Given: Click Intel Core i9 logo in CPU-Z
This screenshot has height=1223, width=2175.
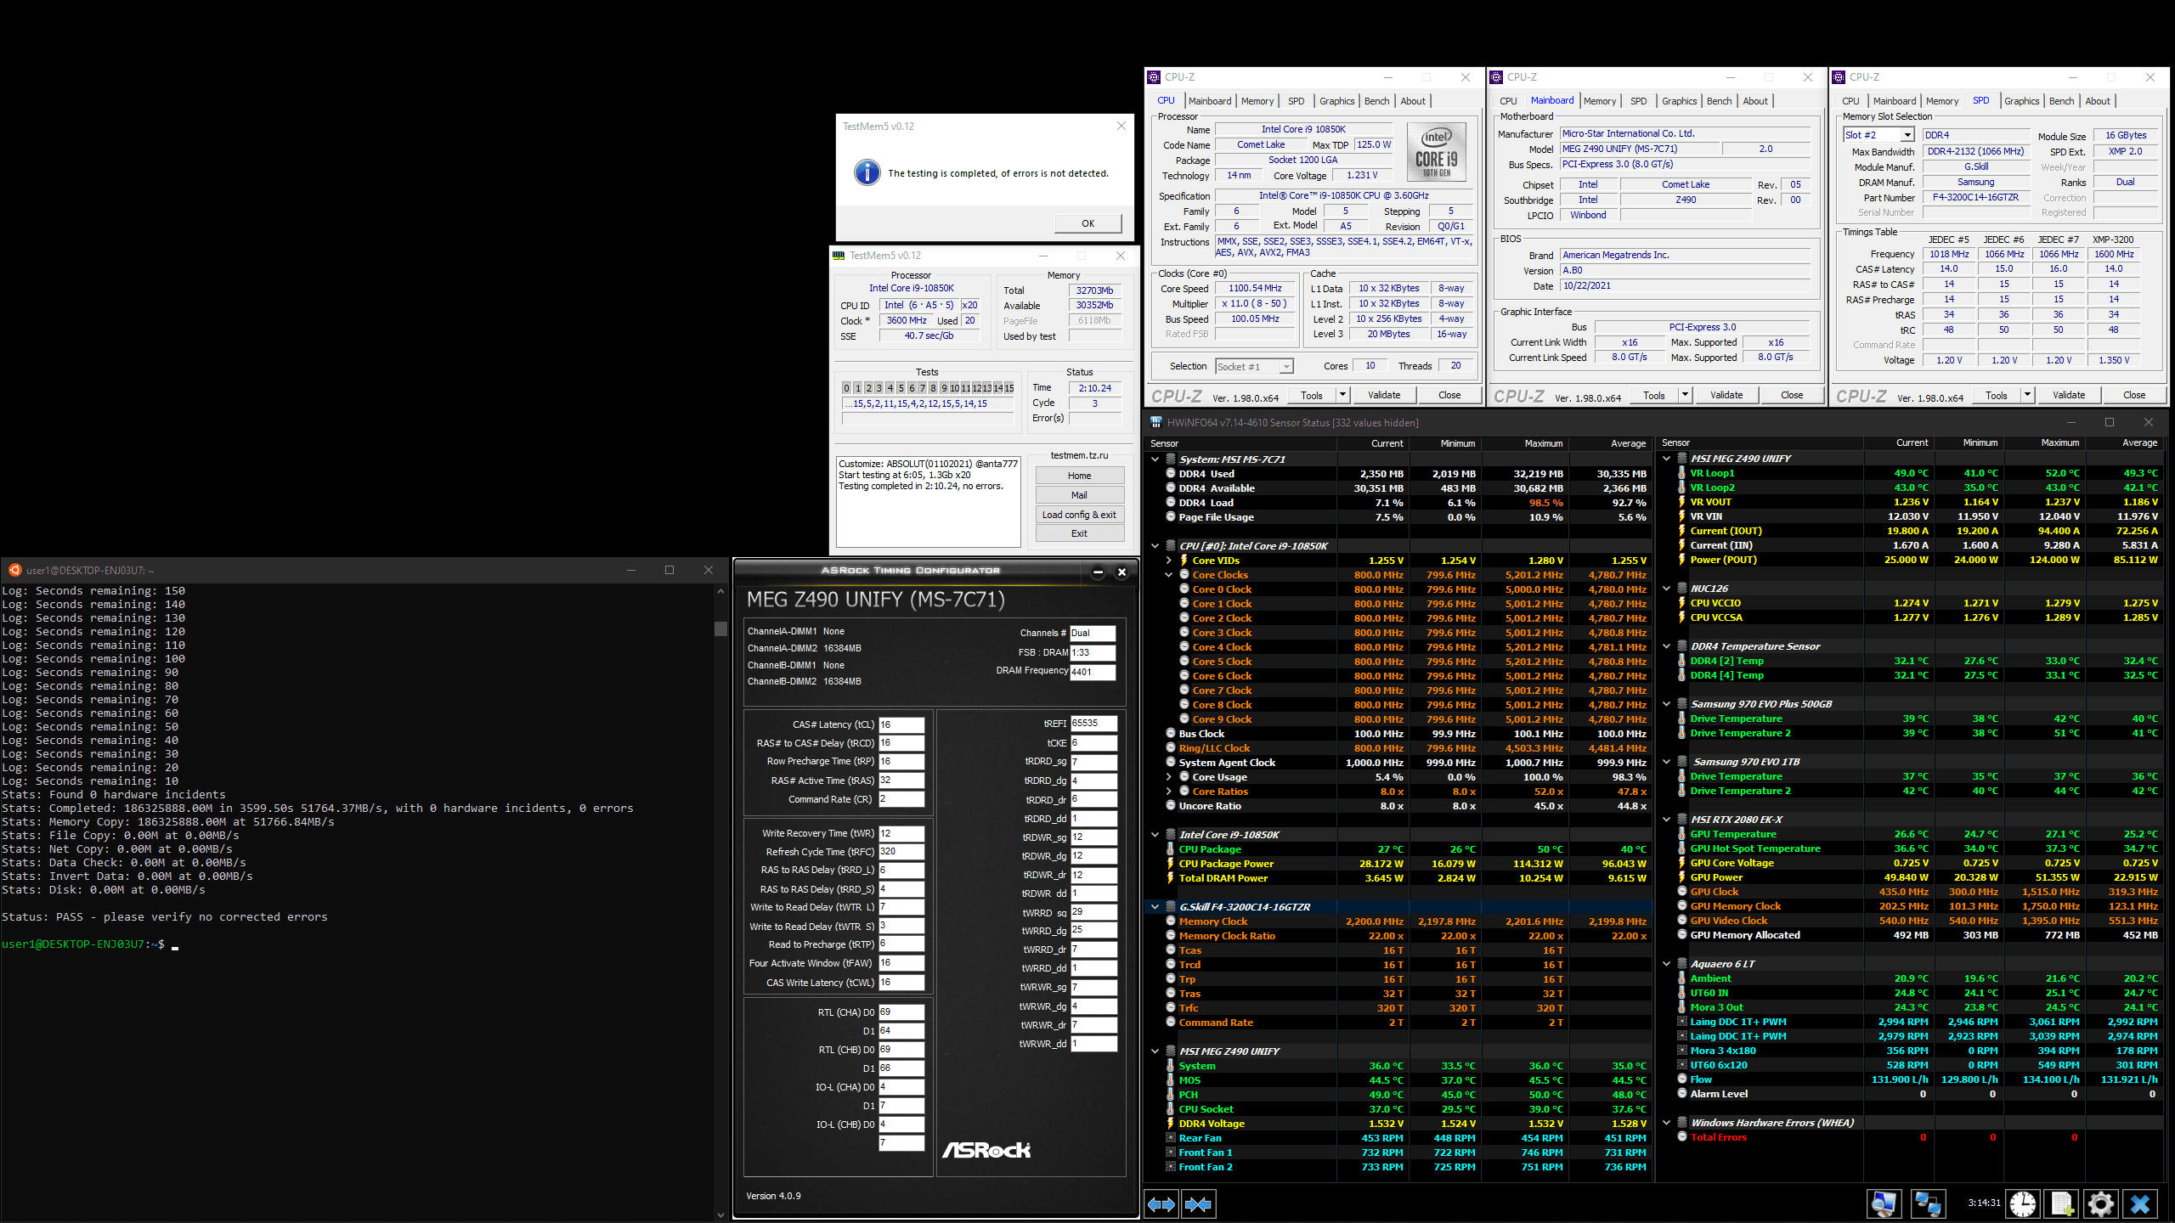Looking at the screenshot, I should point(1437,151).
